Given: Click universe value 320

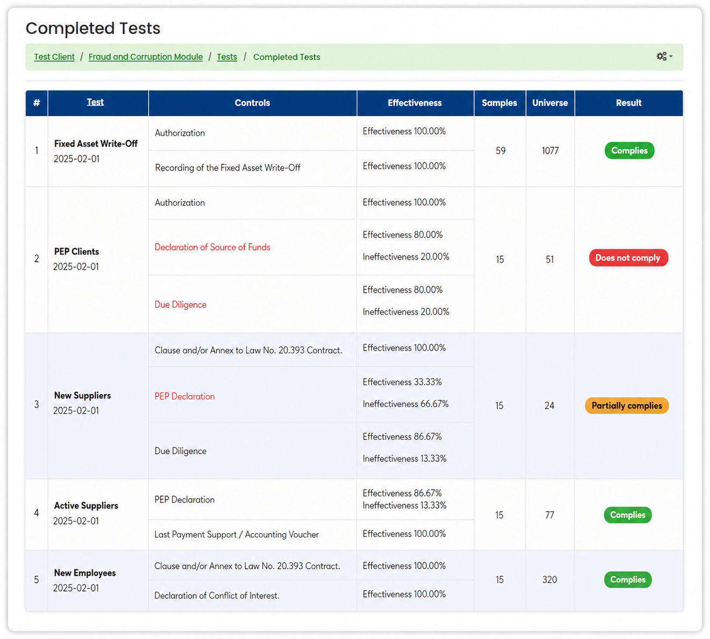Looking at the screenshot, I should (549, 579).
